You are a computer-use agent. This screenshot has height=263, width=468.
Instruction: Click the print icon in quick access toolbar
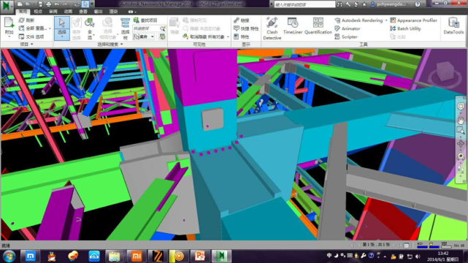pyautogui.click(x=48, y=4)
